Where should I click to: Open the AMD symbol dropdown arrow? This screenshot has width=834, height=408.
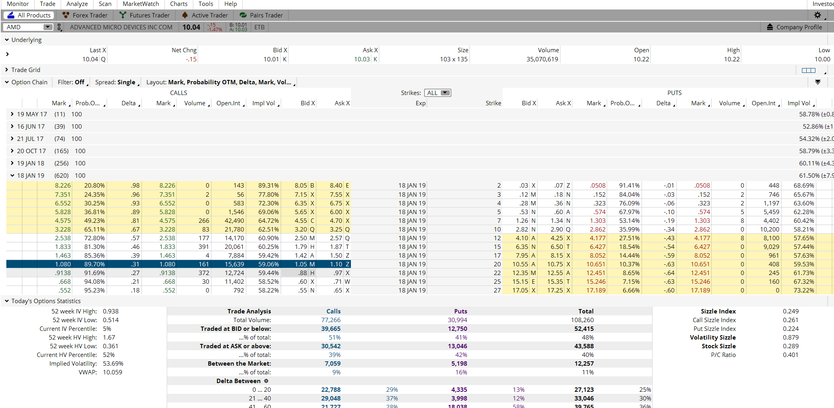48,27
